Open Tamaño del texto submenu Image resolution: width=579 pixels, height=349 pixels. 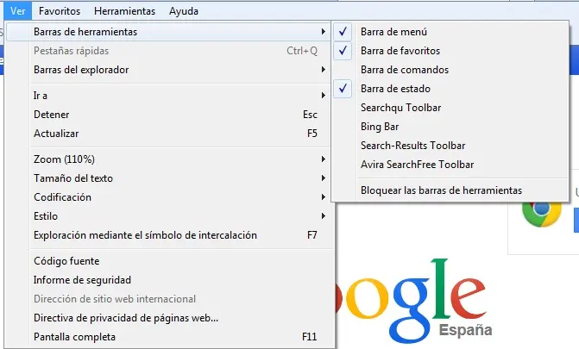pos(168,178)
